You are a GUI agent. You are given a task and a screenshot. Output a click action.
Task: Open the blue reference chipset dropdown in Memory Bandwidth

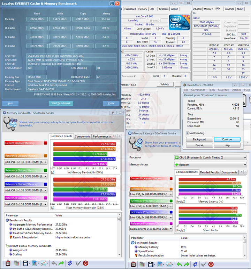tap(26, 190)
